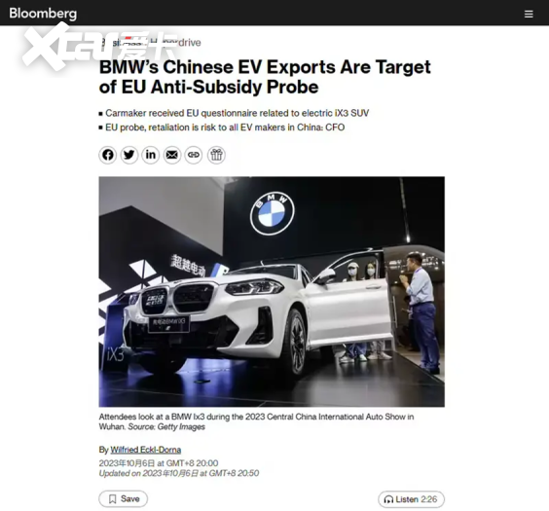Click the published date at GMT+8 20:00
This screenshot has width=549, height=511.
click(x=159, y=463)
